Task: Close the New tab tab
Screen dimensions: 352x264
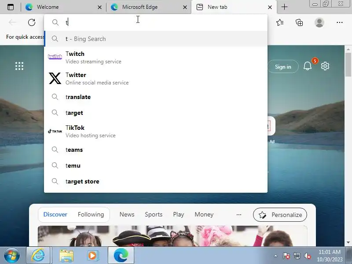Action: tap(270, 7)
